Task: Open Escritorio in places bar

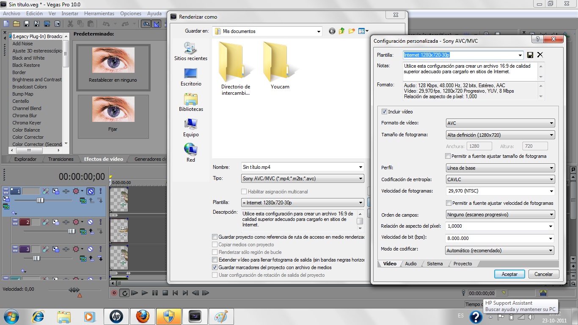Action: tap(190, 77)
